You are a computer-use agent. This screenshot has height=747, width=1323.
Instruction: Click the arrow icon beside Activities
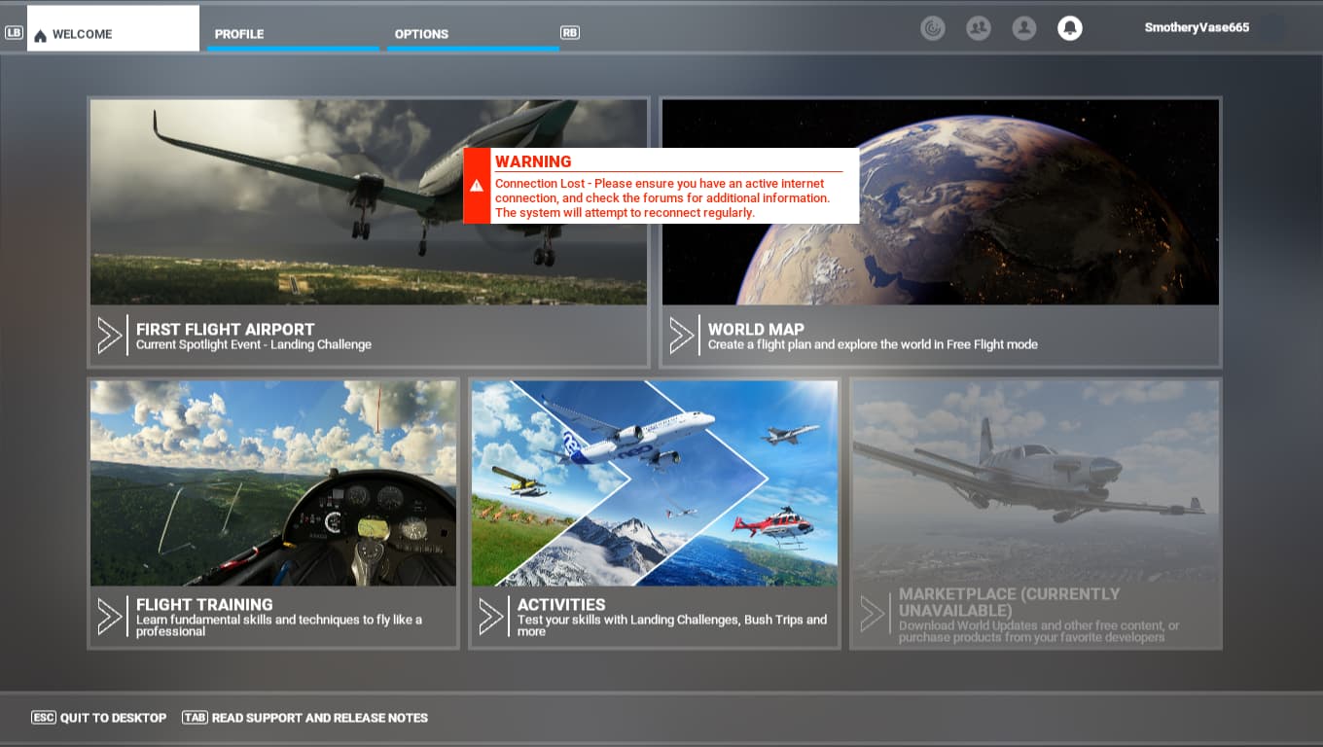pyautogui.click(x=490, y=617)
